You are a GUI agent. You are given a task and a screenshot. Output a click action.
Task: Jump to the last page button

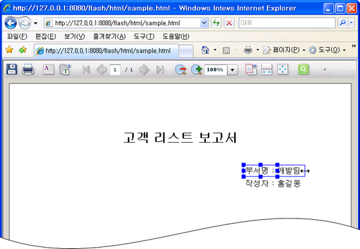tap(160, 69)
